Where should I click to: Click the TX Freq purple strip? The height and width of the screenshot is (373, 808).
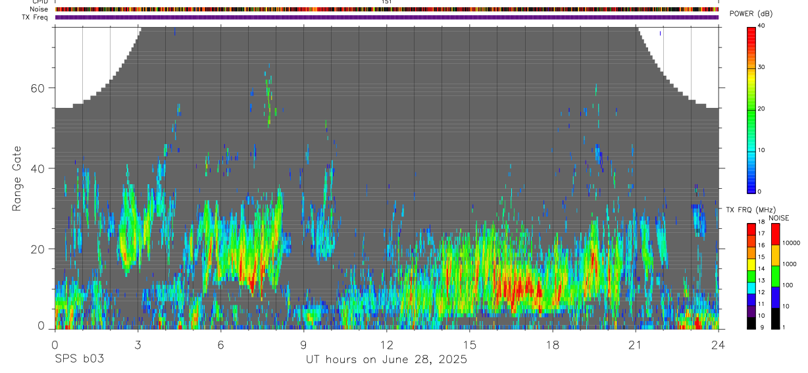point(387,17)
